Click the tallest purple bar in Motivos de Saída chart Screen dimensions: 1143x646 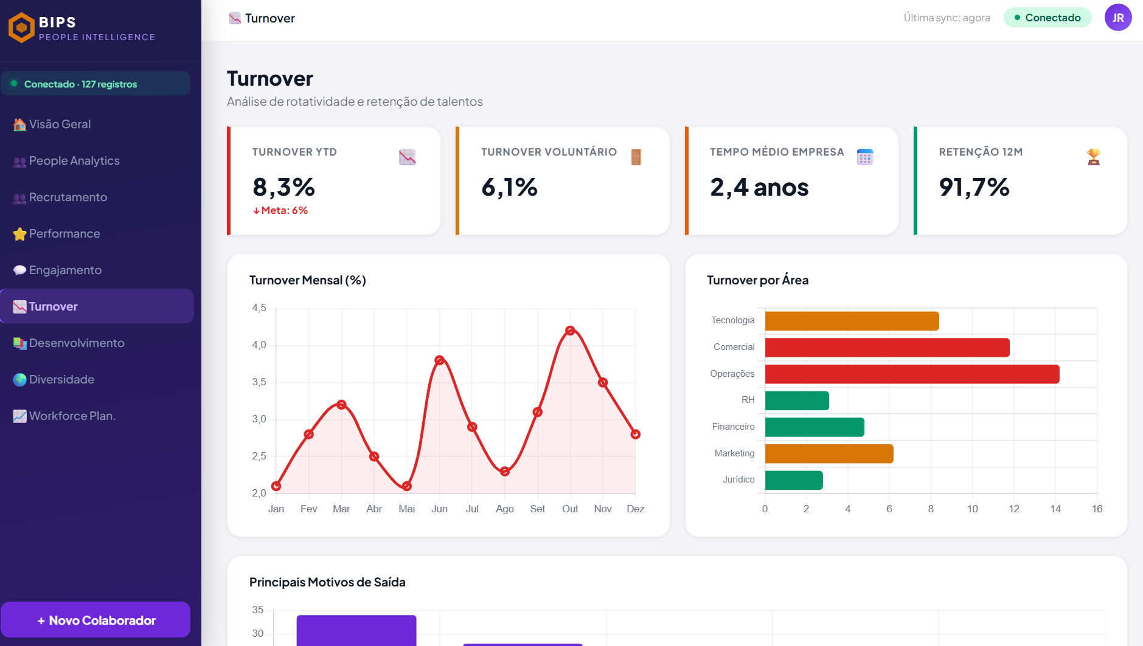click(x=356, y=630)
